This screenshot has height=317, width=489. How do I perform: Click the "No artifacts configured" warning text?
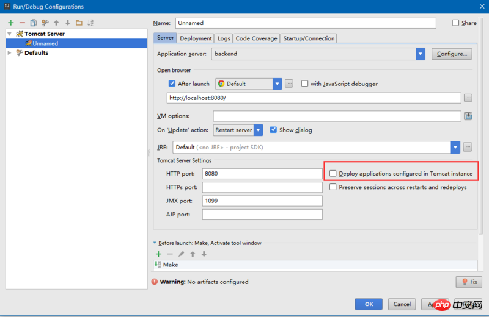pos(218,282)
